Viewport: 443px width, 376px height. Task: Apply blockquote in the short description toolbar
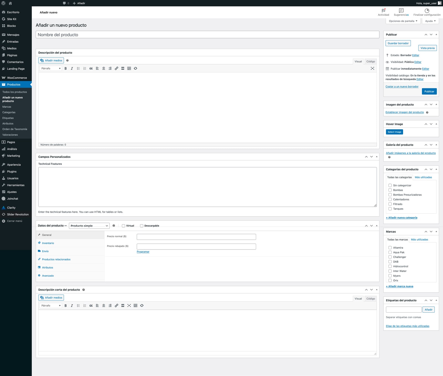pos(91,306)
